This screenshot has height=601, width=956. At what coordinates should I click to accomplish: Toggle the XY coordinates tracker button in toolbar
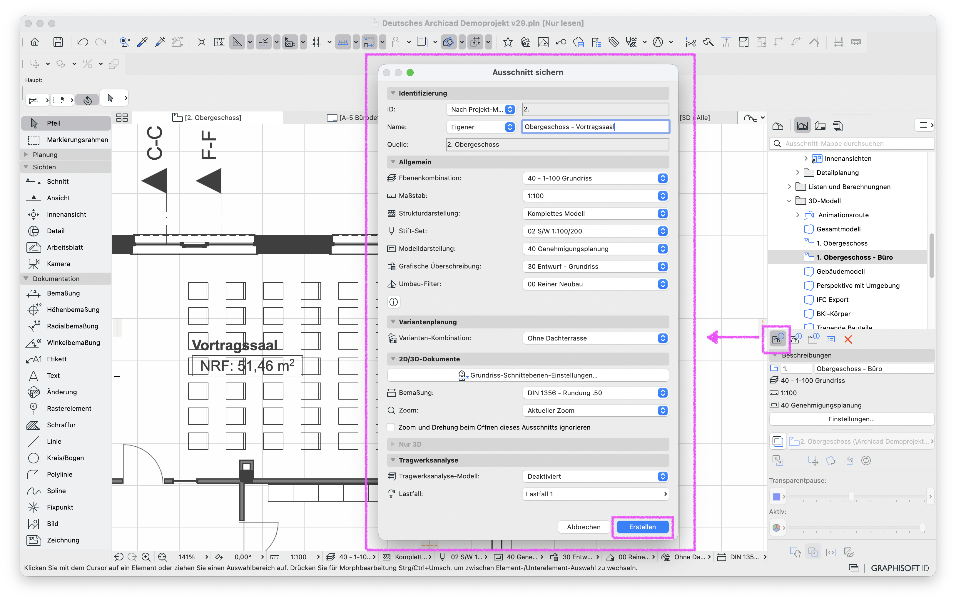tap(290, 42)
